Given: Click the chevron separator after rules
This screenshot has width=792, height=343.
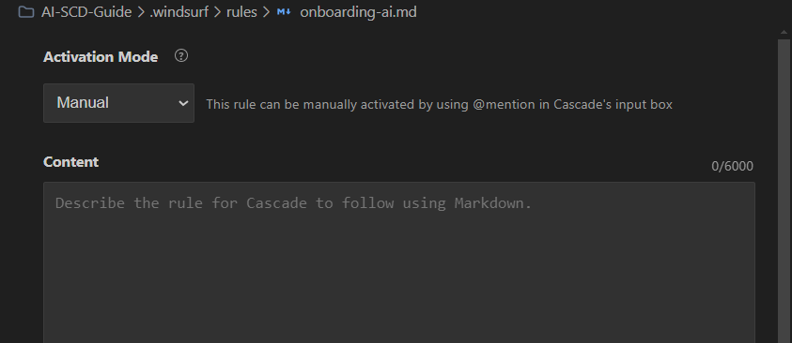Looking at the screenshot, I should pyautogui.click(x=266, y=12).
